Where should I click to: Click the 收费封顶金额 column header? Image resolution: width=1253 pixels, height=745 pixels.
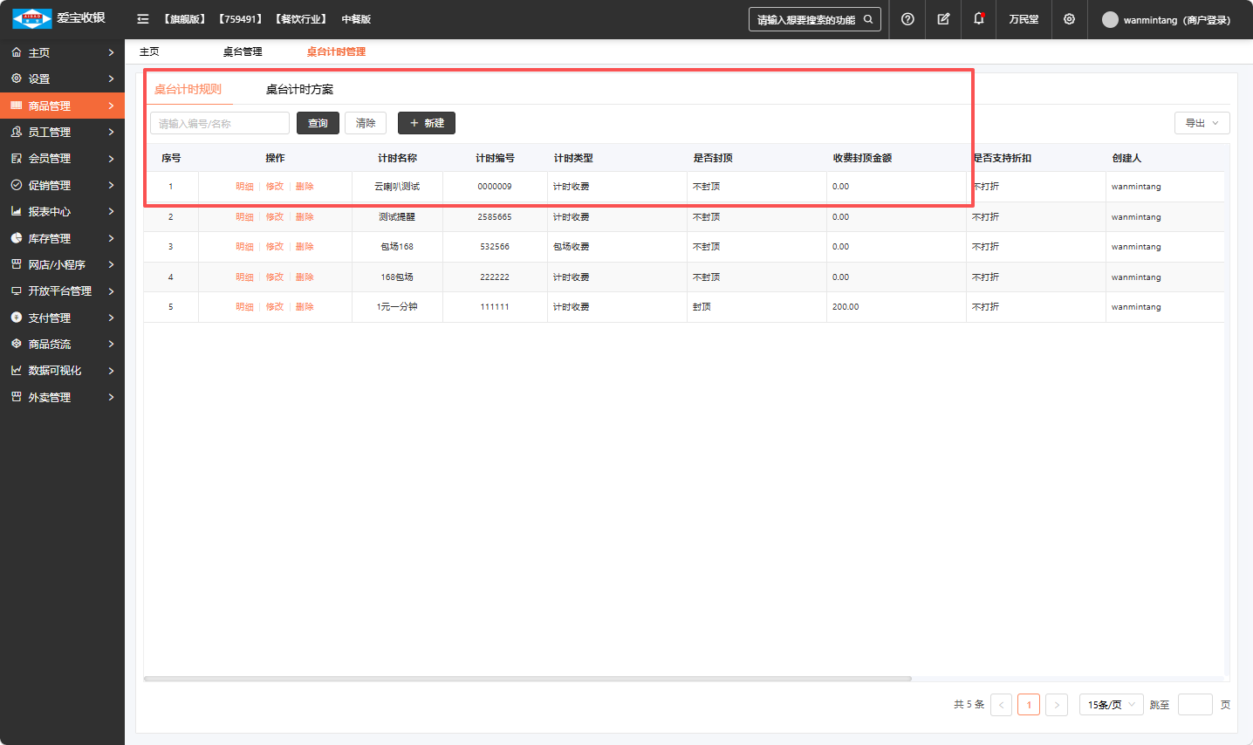pos(862,158)
